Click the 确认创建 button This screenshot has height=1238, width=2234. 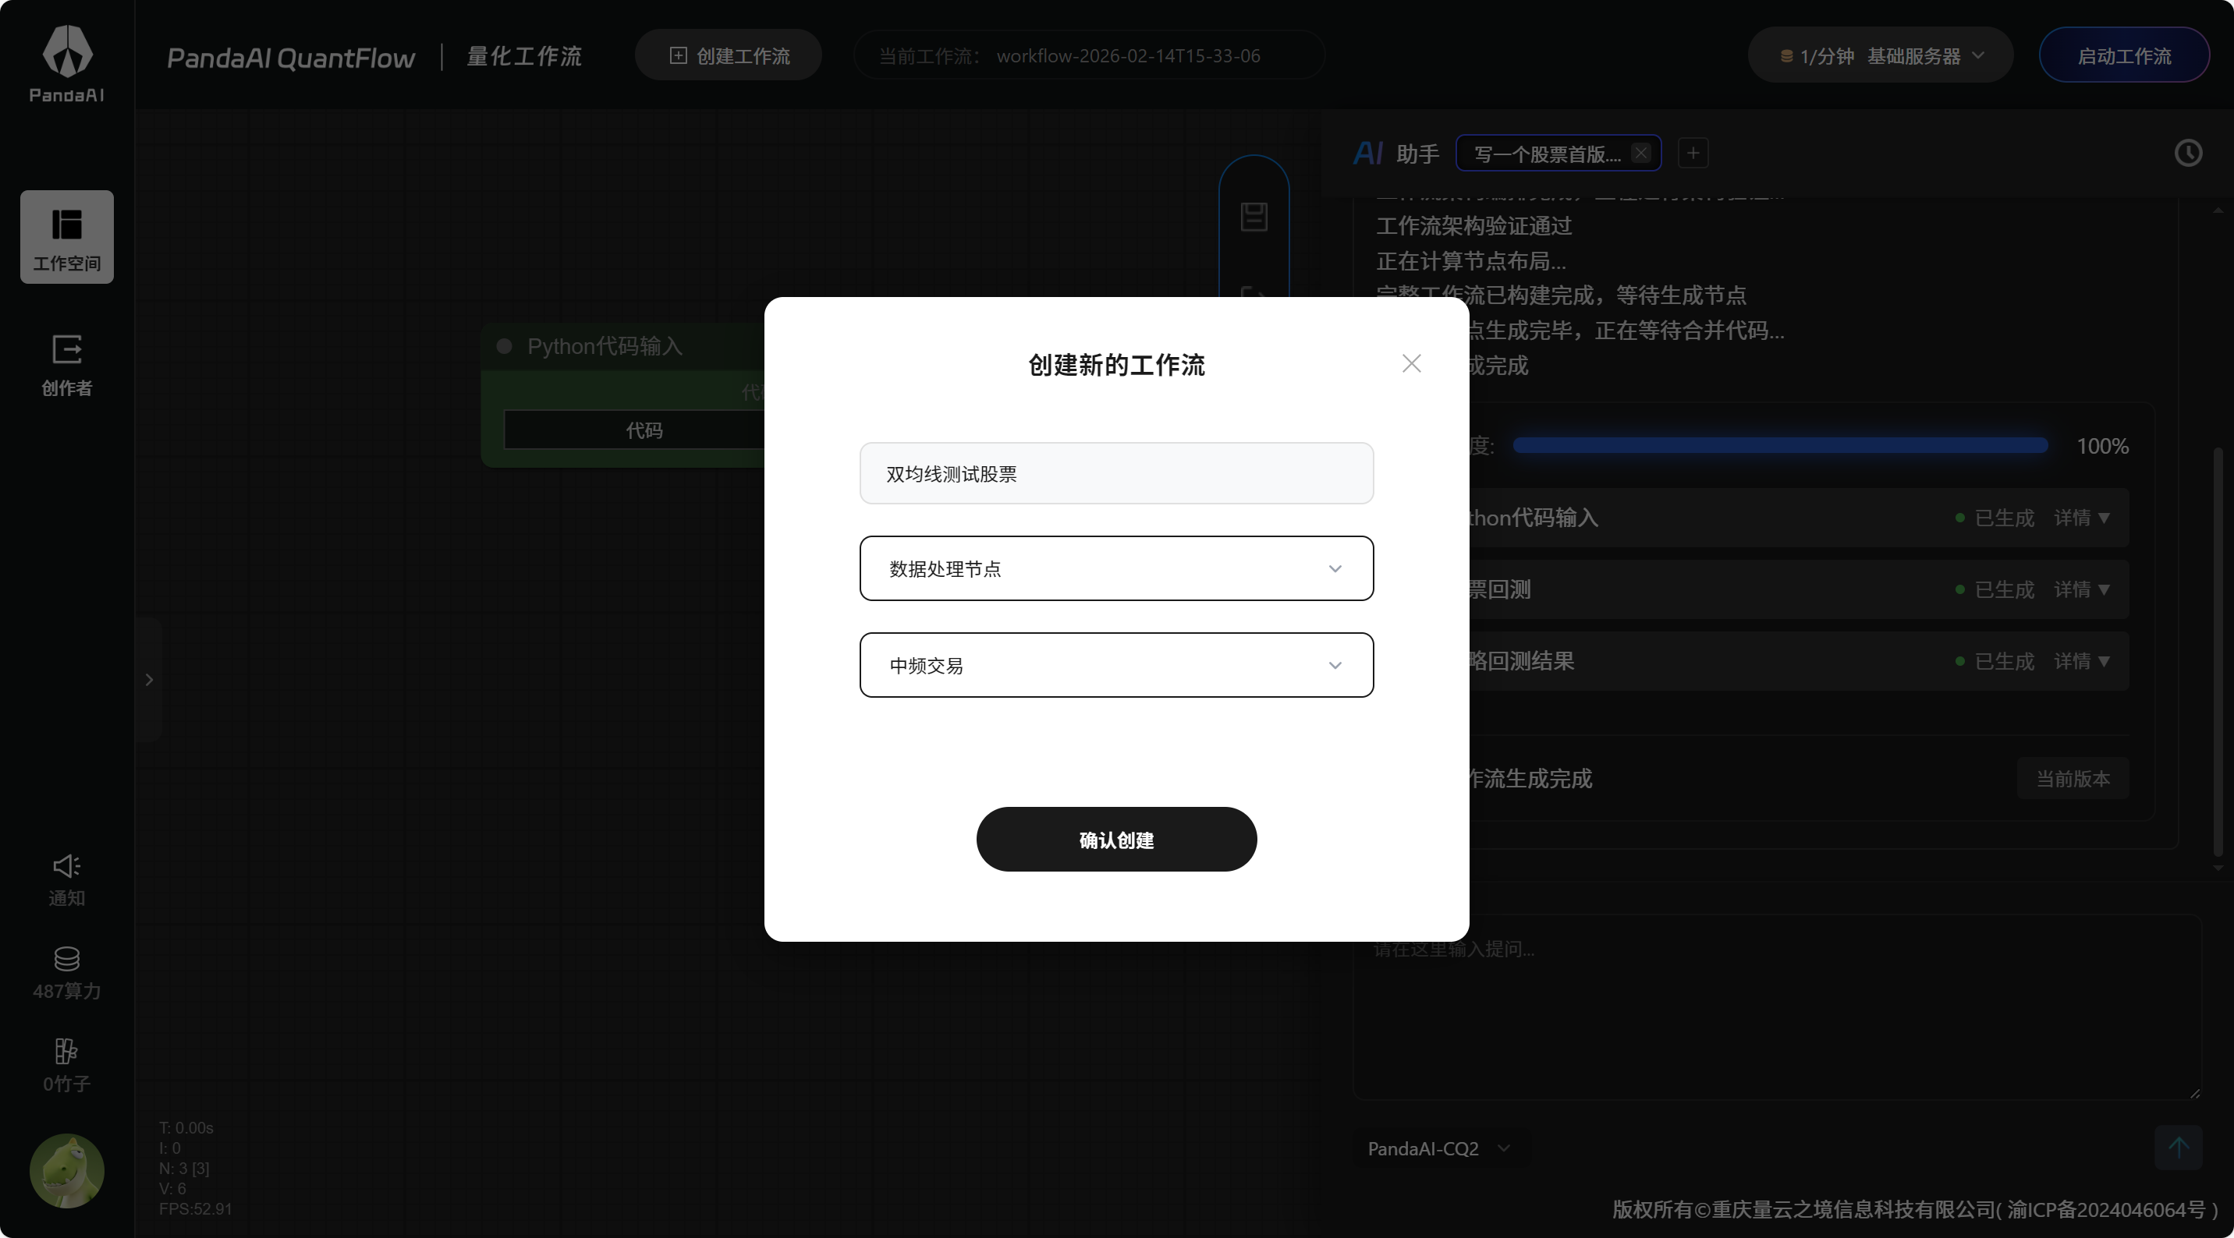click(1116, 839)
